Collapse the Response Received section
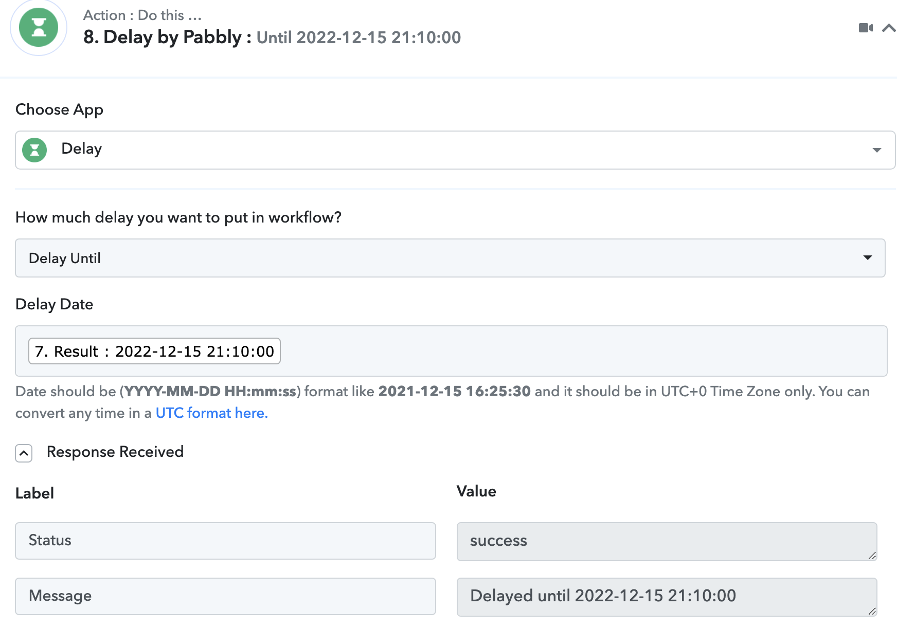 pos(24,453)
